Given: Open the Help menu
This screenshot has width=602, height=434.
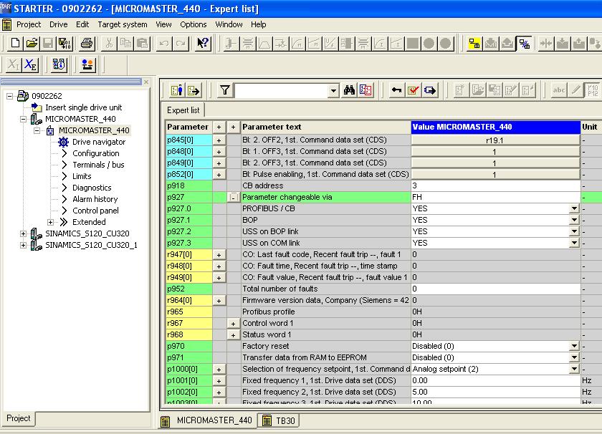Looking at the screenshot, I should point(259,24).
